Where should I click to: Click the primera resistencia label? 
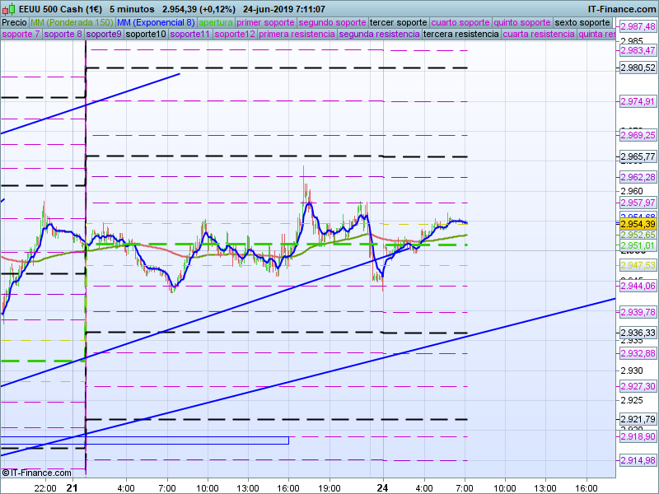pyautogui.click(x=297, y=35)
